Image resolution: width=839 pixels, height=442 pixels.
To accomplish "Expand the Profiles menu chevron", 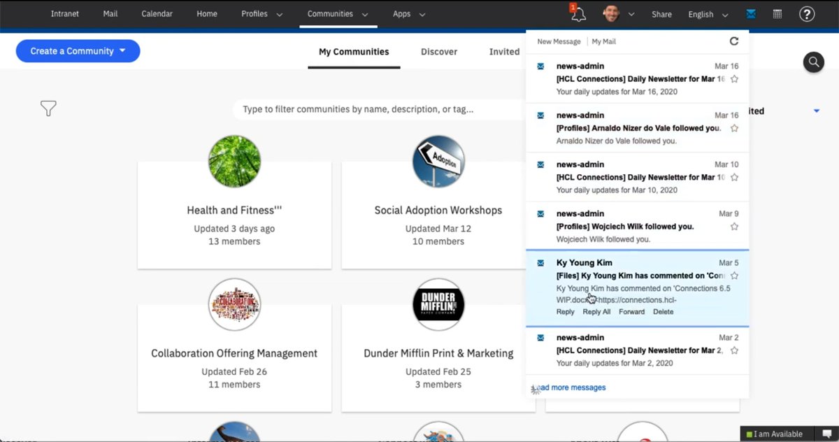I will point(280,15).
